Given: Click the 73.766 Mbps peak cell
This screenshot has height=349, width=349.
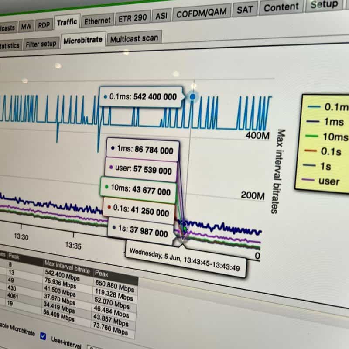Looking at the screenshot, I should pos(110,329).
